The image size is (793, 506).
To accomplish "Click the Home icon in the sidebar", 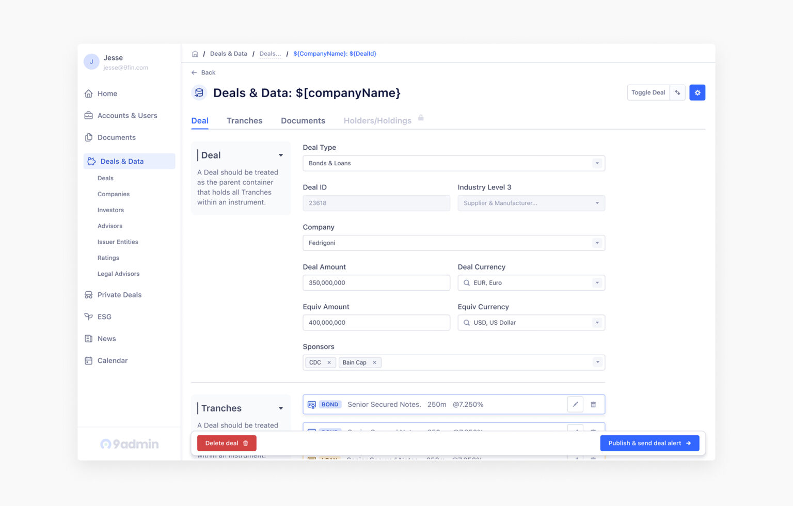I will (x=89, y=93).
